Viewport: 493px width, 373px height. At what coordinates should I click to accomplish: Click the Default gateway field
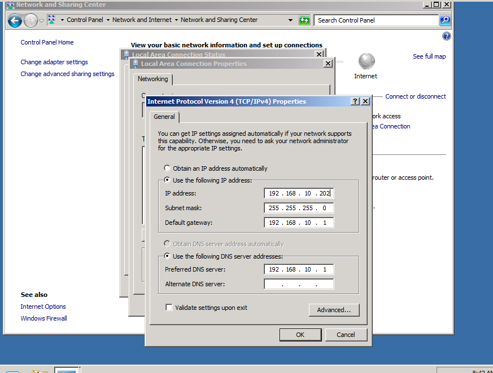(299, 223)
